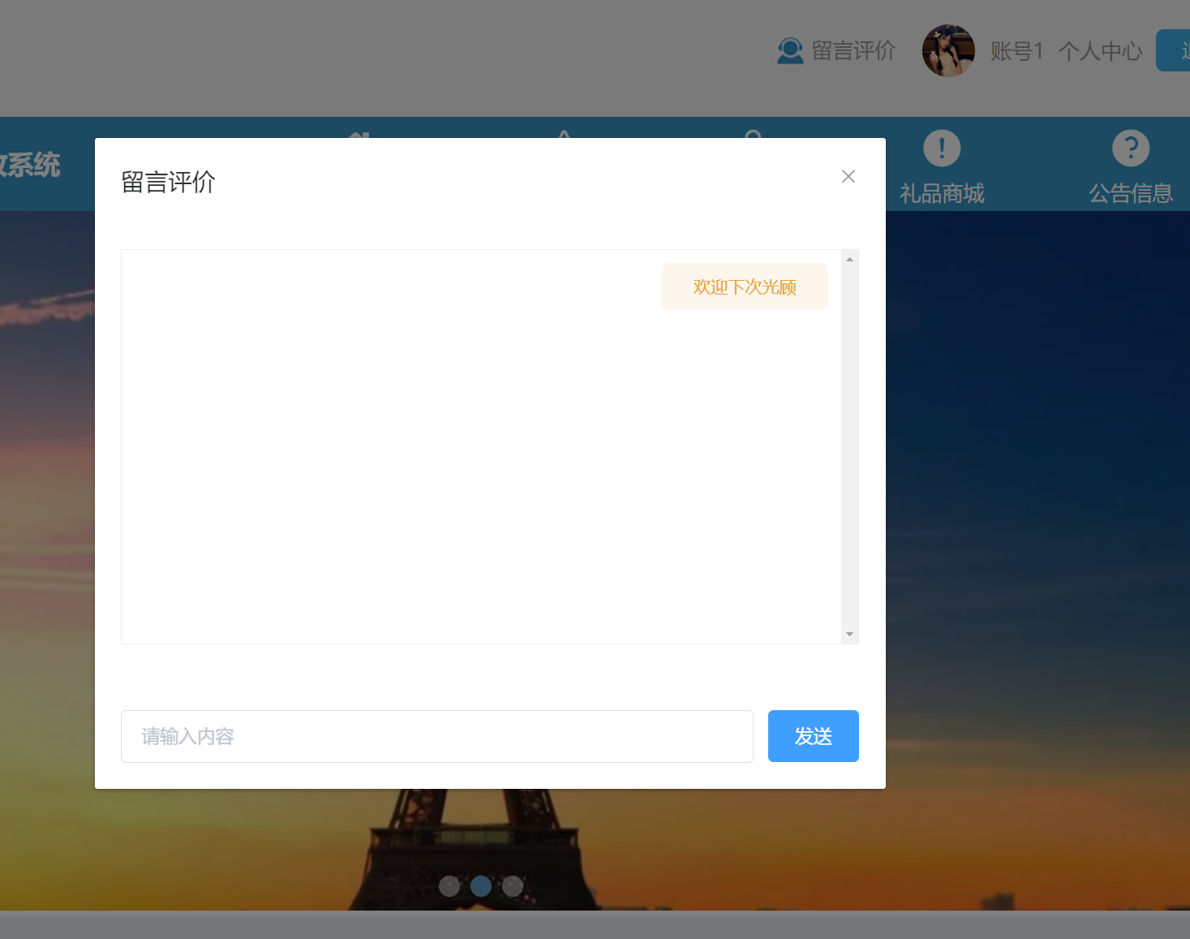The height and width of the screenshot is (939, 1190).
Task: Open the 礼品商城 section
Action: tap(941, 194)
